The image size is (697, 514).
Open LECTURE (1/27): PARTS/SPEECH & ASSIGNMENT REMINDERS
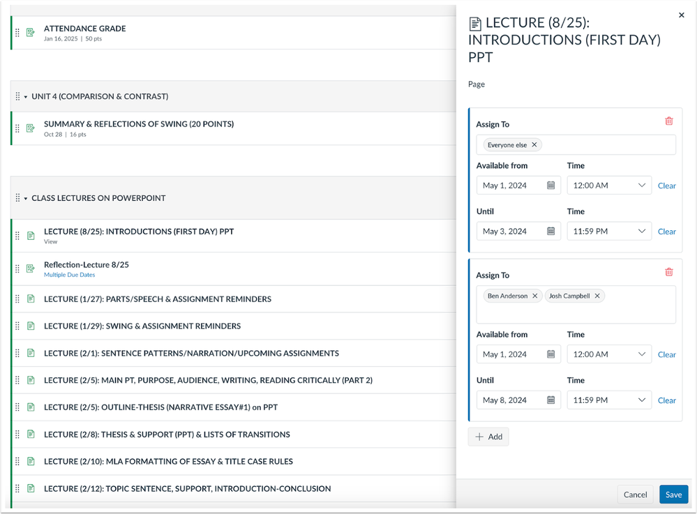(158, 299)
